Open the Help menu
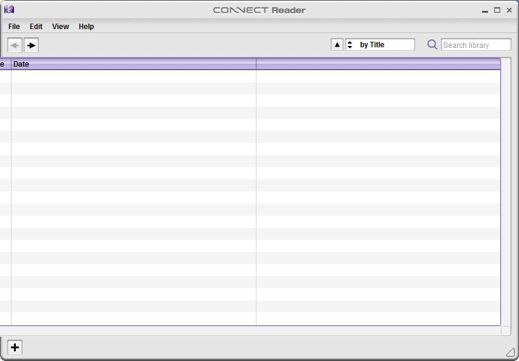The image size is (519, 361). pyautogui.click(x=86, y=27)
